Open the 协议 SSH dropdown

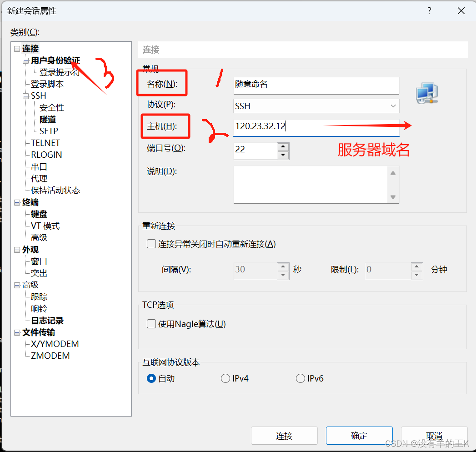coord(316,106)
